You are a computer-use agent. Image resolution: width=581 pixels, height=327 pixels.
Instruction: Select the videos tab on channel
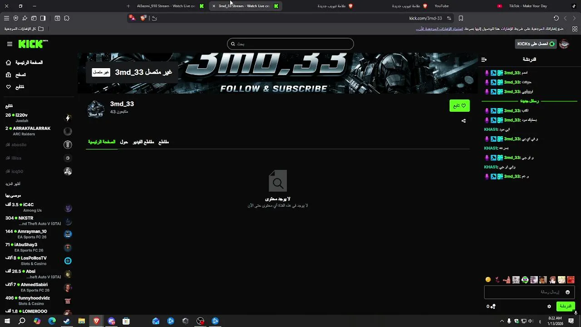coord(143,142)
